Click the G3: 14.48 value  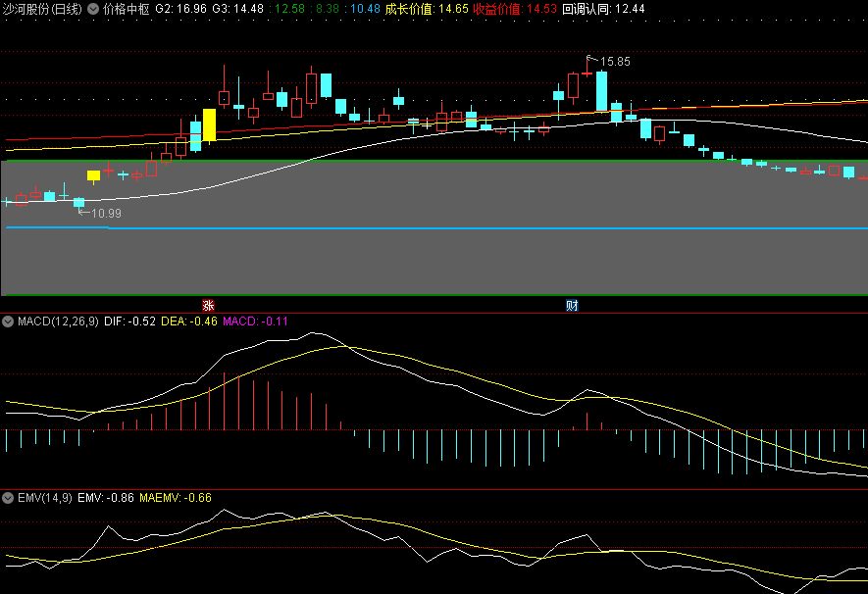pos(238,9)
